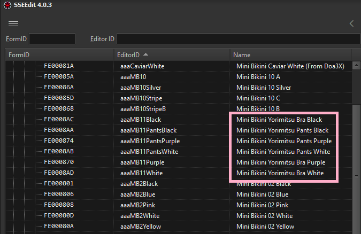Focus the Editor ID filter input field
The width and height of the screenshot is (361, 234).
point(239,38)
